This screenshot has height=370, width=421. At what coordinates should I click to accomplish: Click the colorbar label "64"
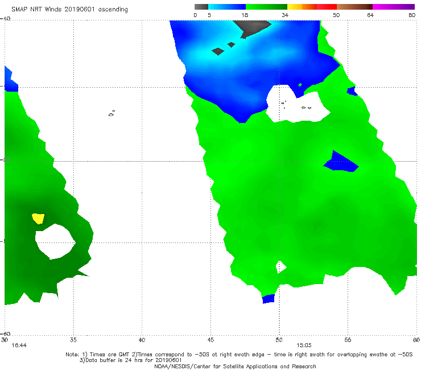[370, 15]
